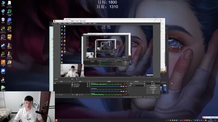Open the 回收站 recycle bin icon

click(3, 20)
